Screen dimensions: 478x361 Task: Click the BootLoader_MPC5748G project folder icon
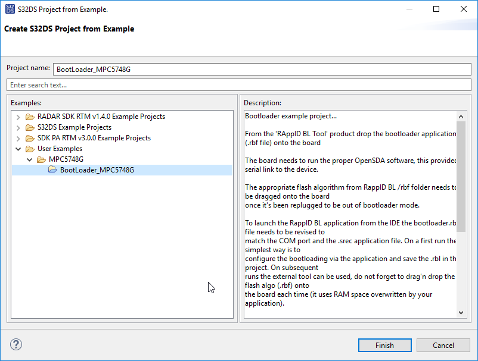click(x=52, y=169)
